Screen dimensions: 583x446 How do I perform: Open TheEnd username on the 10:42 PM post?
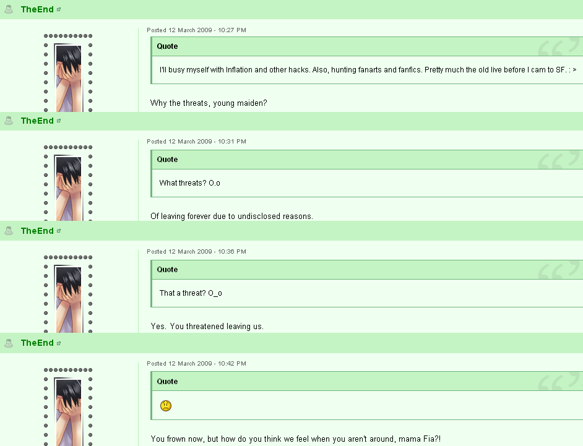coord(37,343)
